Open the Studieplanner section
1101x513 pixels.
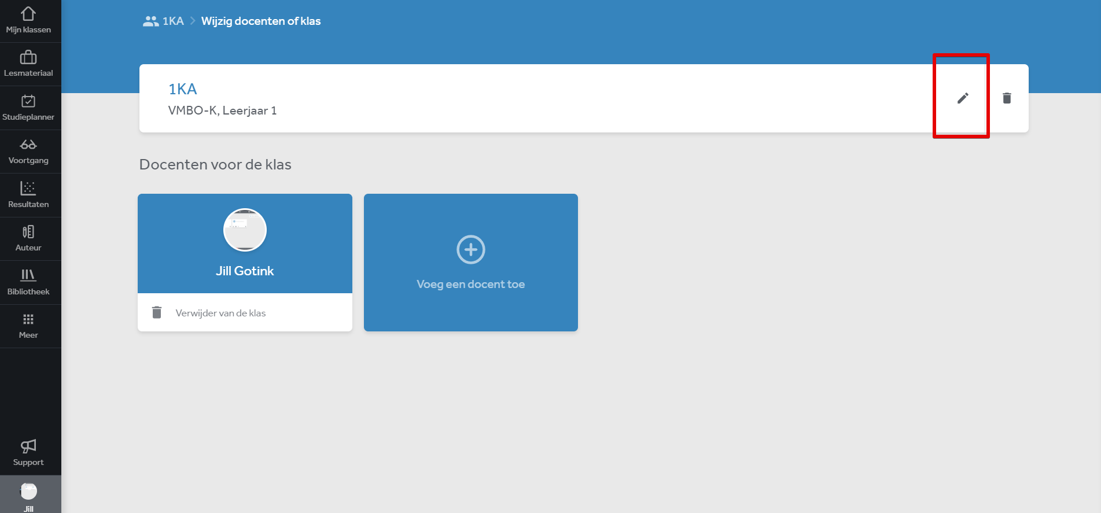(x=28, y=108)
